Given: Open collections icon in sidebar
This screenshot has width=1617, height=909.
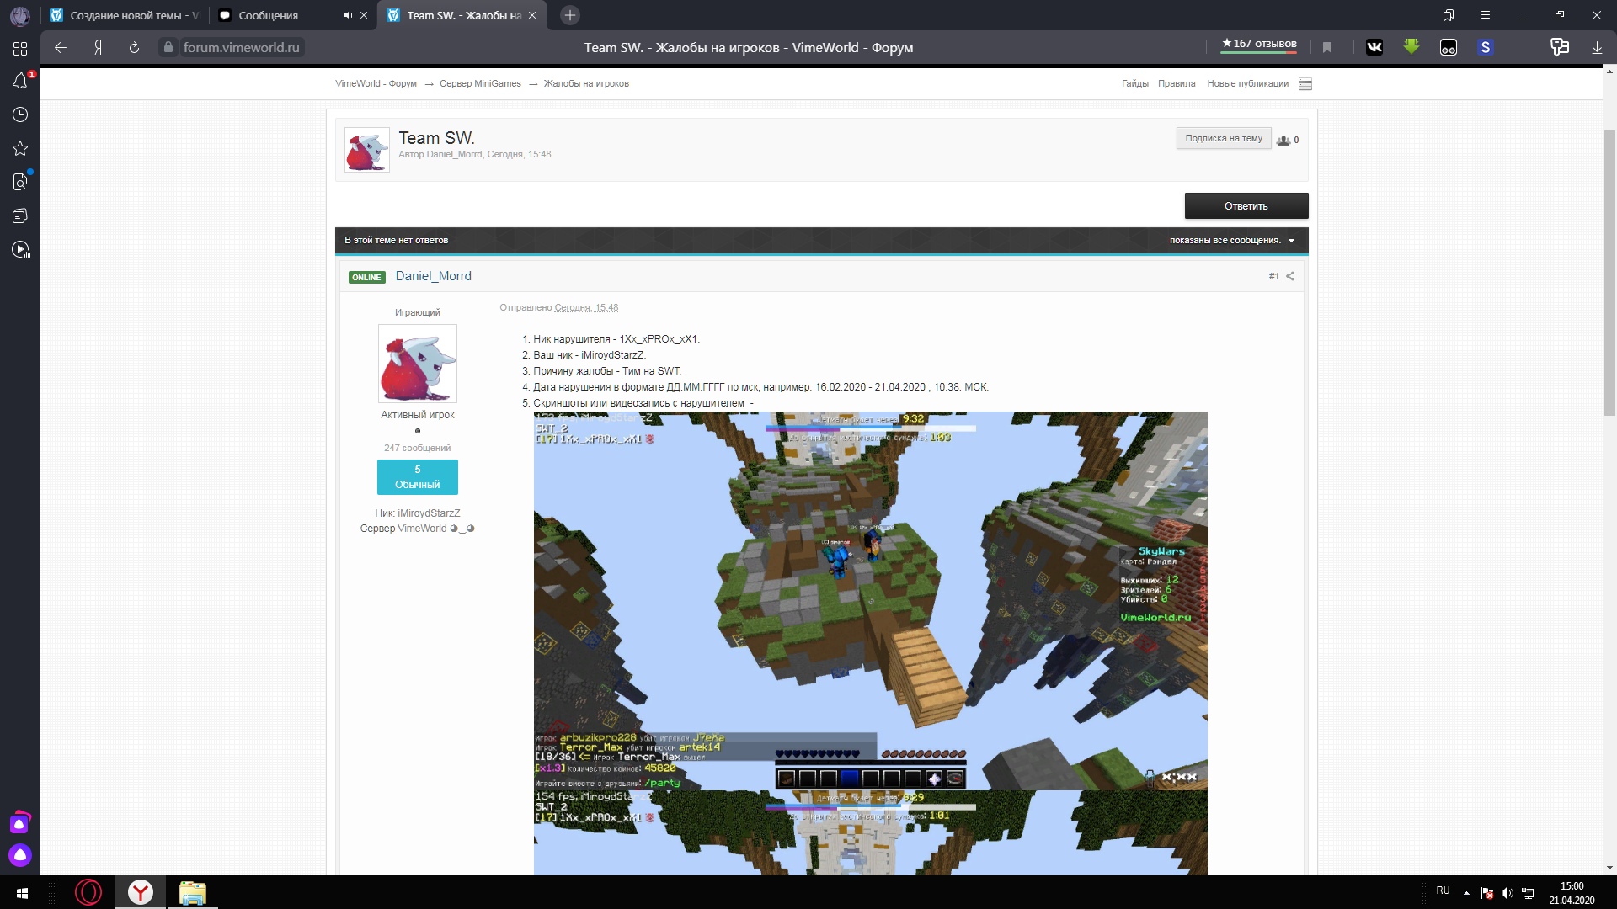Looking at the screenshot, I should click(x=20, y=215).
